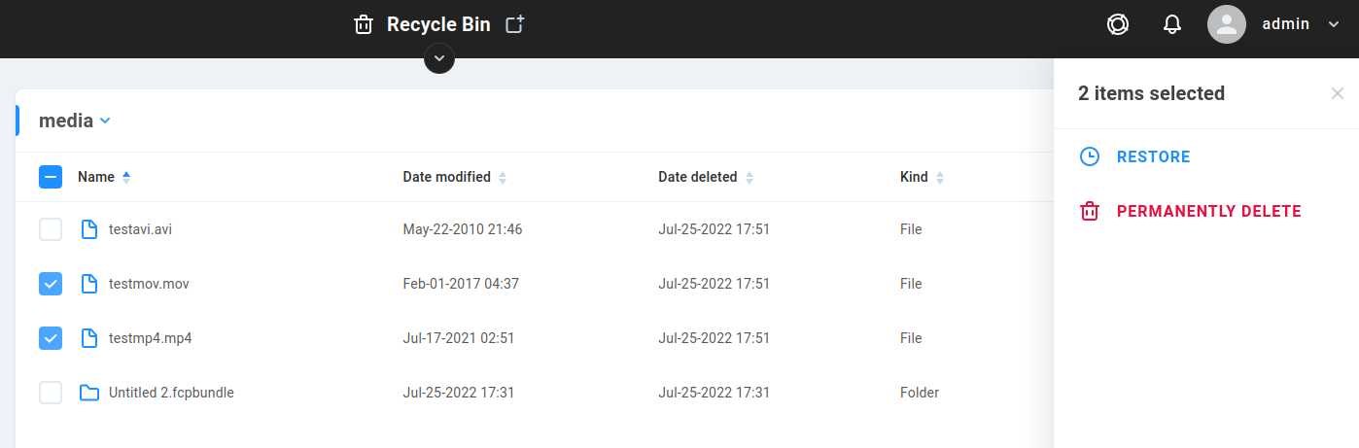The width and height of the screenshot is (1359, 448).
Task: Uncheck the testmov.mov checkbox
Action: pos(51,284)
